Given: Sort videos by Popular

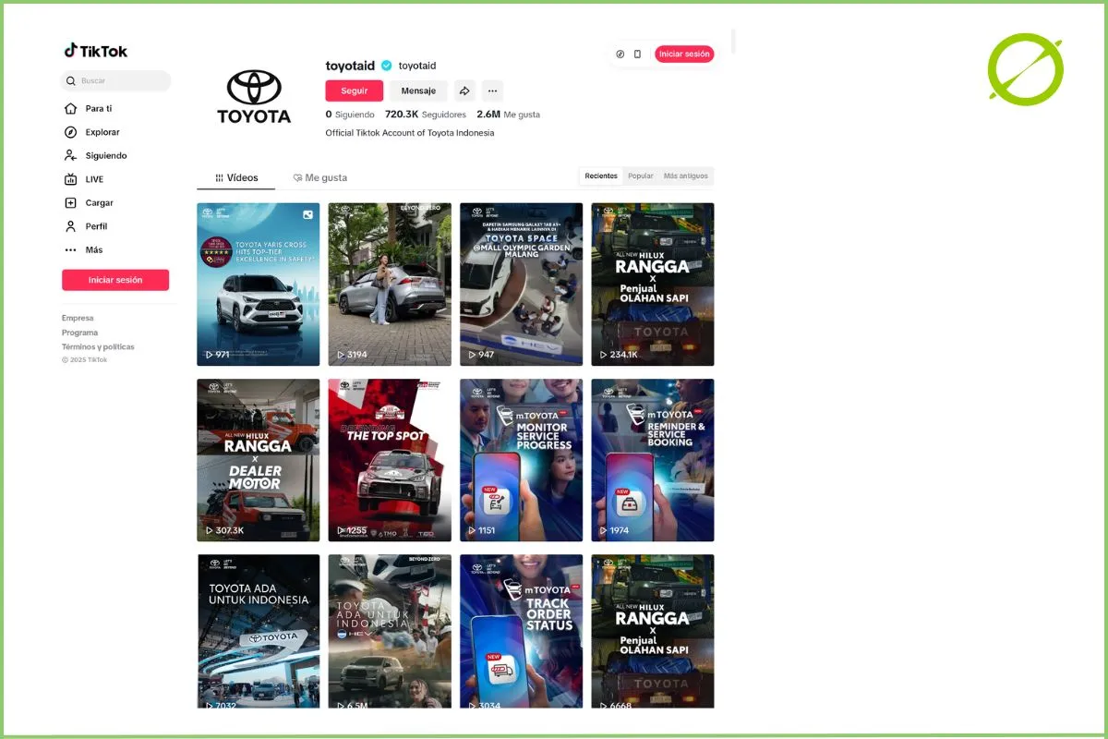Looking at the screenshot, I should (640, 176).
